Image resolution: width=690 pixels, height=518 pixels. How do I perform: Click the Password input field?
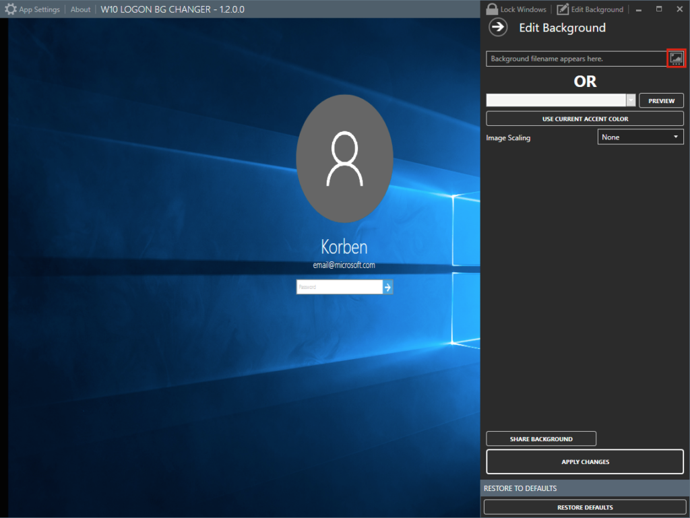pos(340,287)
